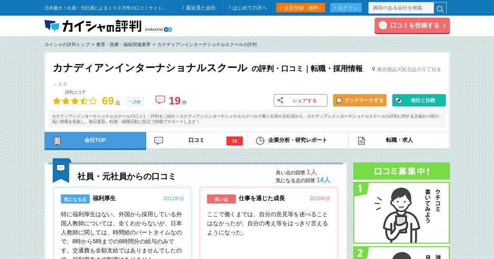This screenshot has height=259, width=494.
Task: Click the en produced-by logo
Action: [x=168, y=29]
